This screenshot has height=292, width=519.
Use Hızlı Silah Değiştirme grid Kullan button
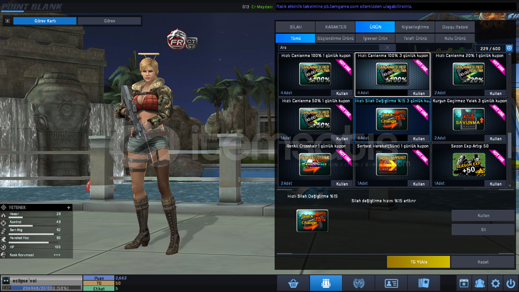419,139
